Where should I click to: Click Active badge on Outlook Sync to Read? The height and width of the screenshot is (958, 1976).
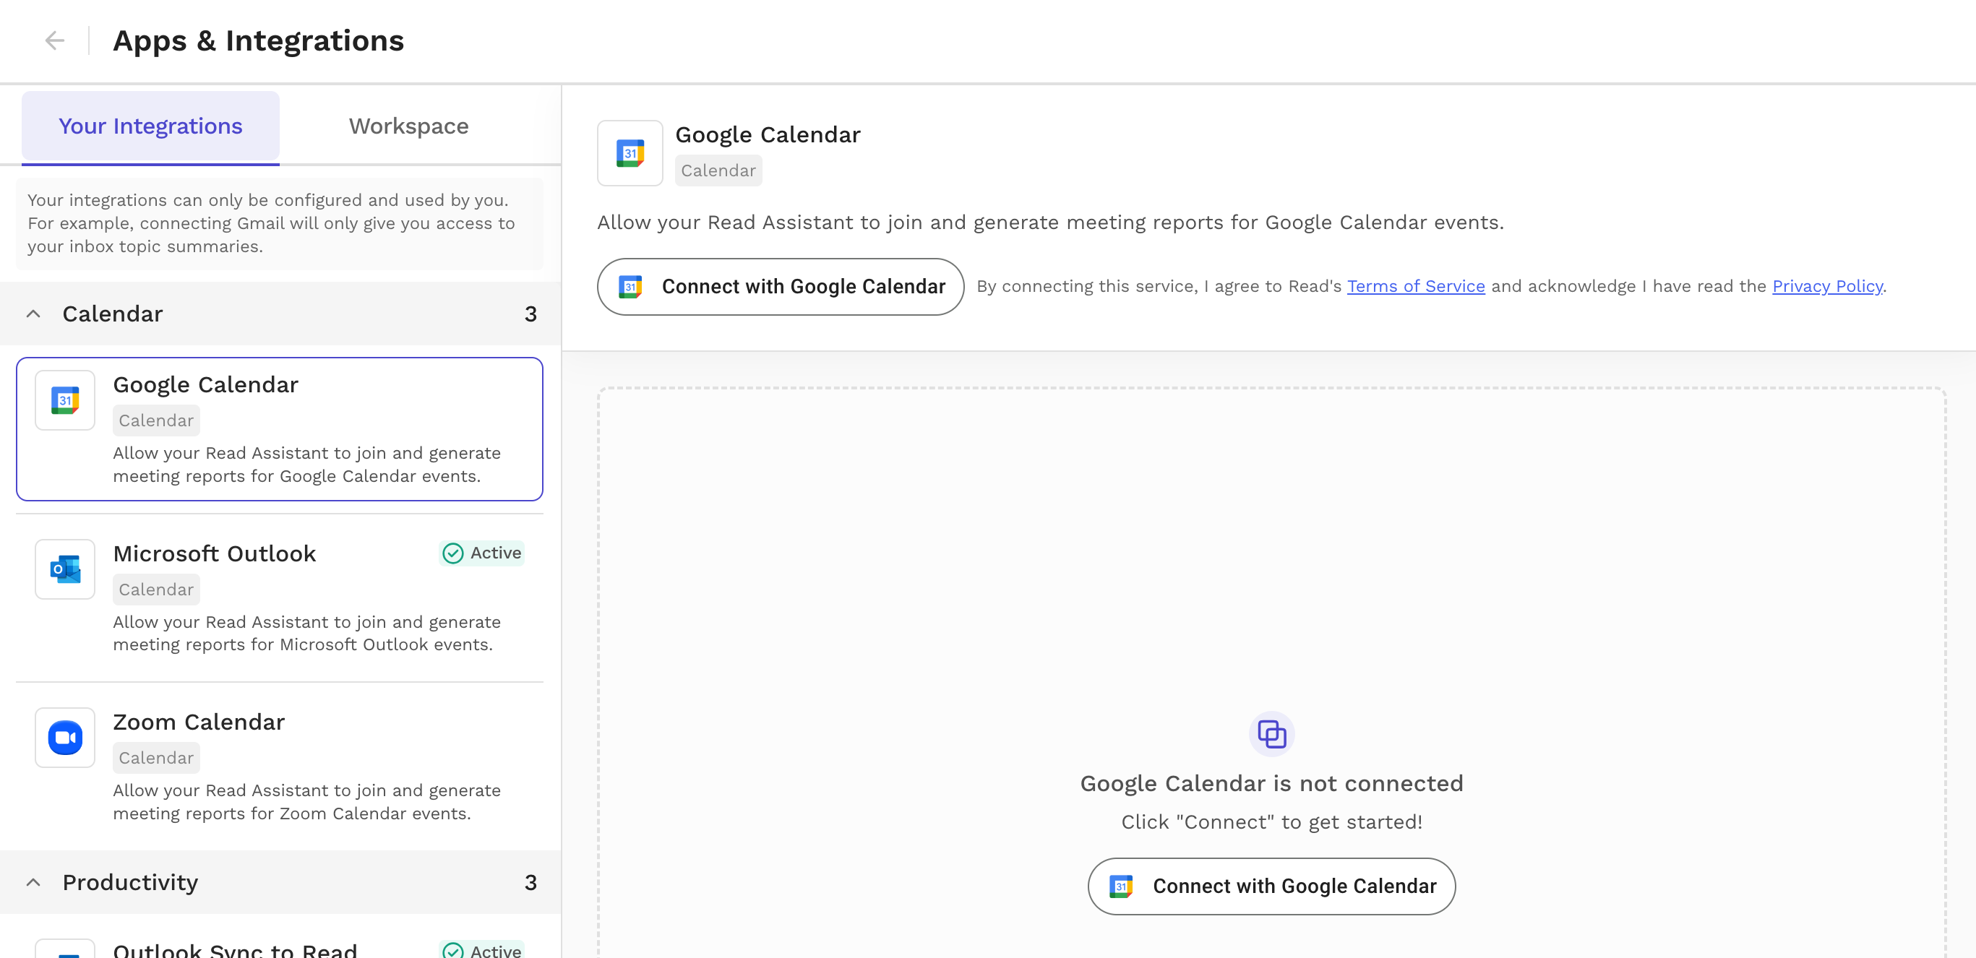pos(482,949)
